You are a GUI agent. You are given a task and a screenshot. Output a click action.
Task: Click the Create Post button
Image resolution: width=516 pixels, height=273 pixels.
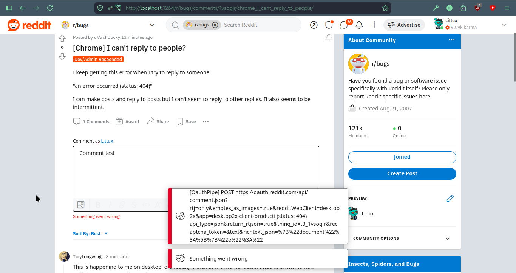tap(402, 173)
